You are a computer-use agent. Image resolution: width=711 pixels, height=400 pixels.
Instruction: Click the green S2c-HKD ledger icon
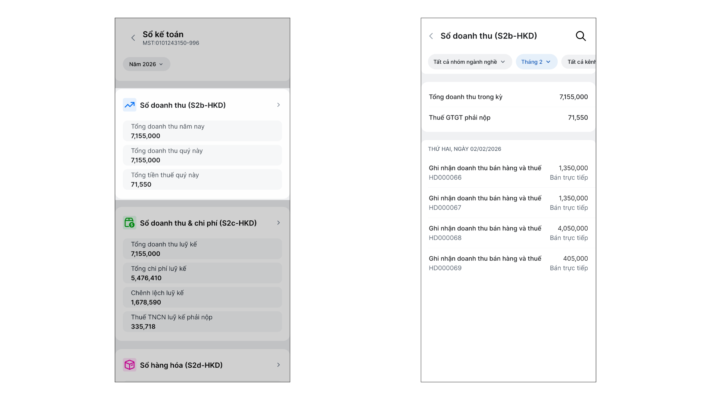click(130, 223)
